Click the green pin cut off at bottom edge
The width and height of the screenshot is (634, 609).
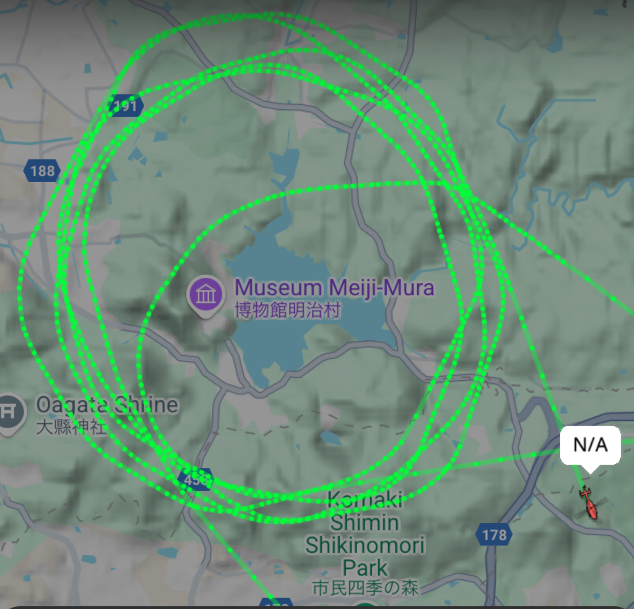365,605
